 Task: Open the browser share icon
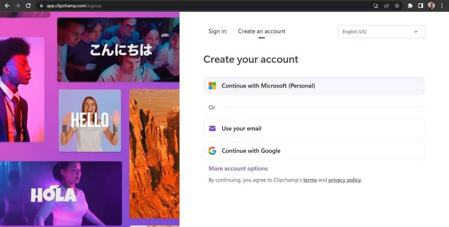tap(387, 6)
